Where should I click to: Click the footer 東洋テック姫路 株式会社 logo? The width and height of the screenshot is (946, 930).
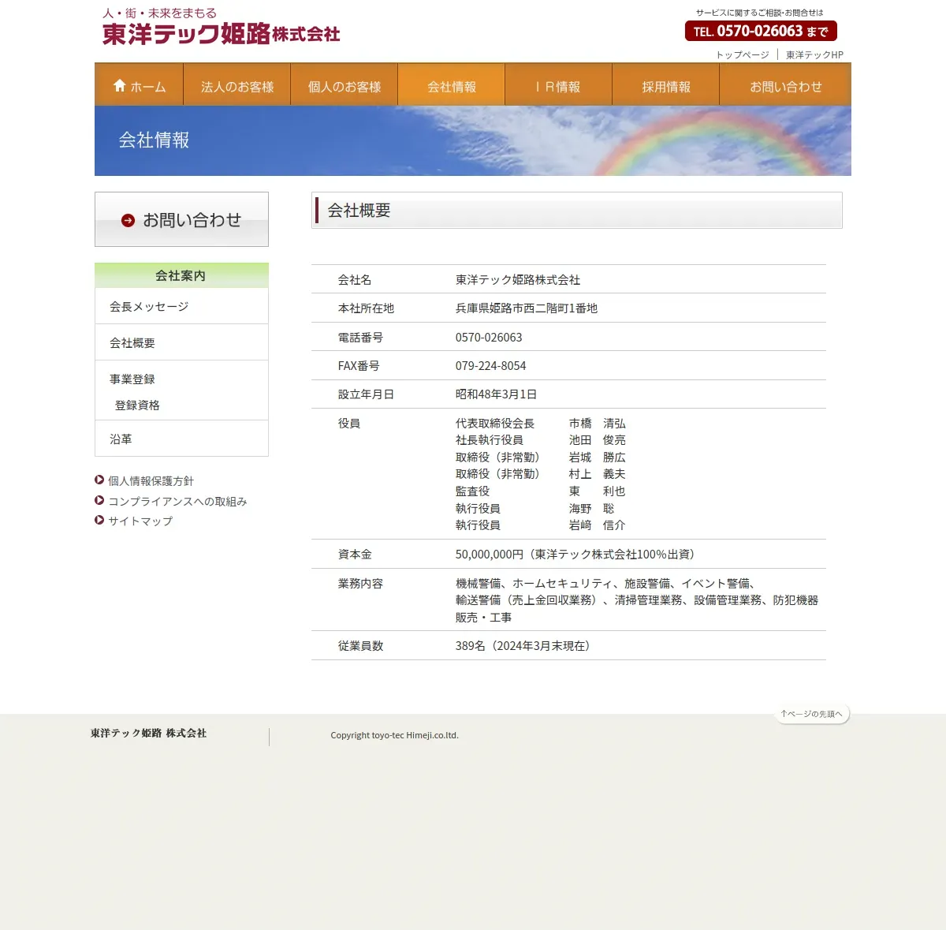coord(148,733)
